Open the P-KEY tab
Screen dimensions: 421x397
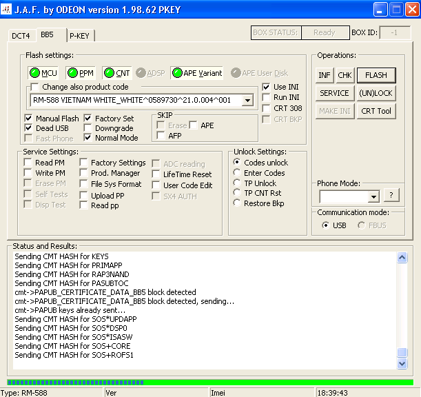tap(81, 36)
